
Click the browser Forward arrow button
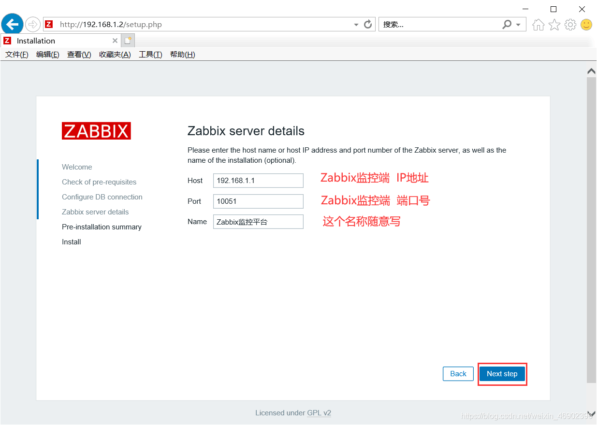tap(32, 24)
